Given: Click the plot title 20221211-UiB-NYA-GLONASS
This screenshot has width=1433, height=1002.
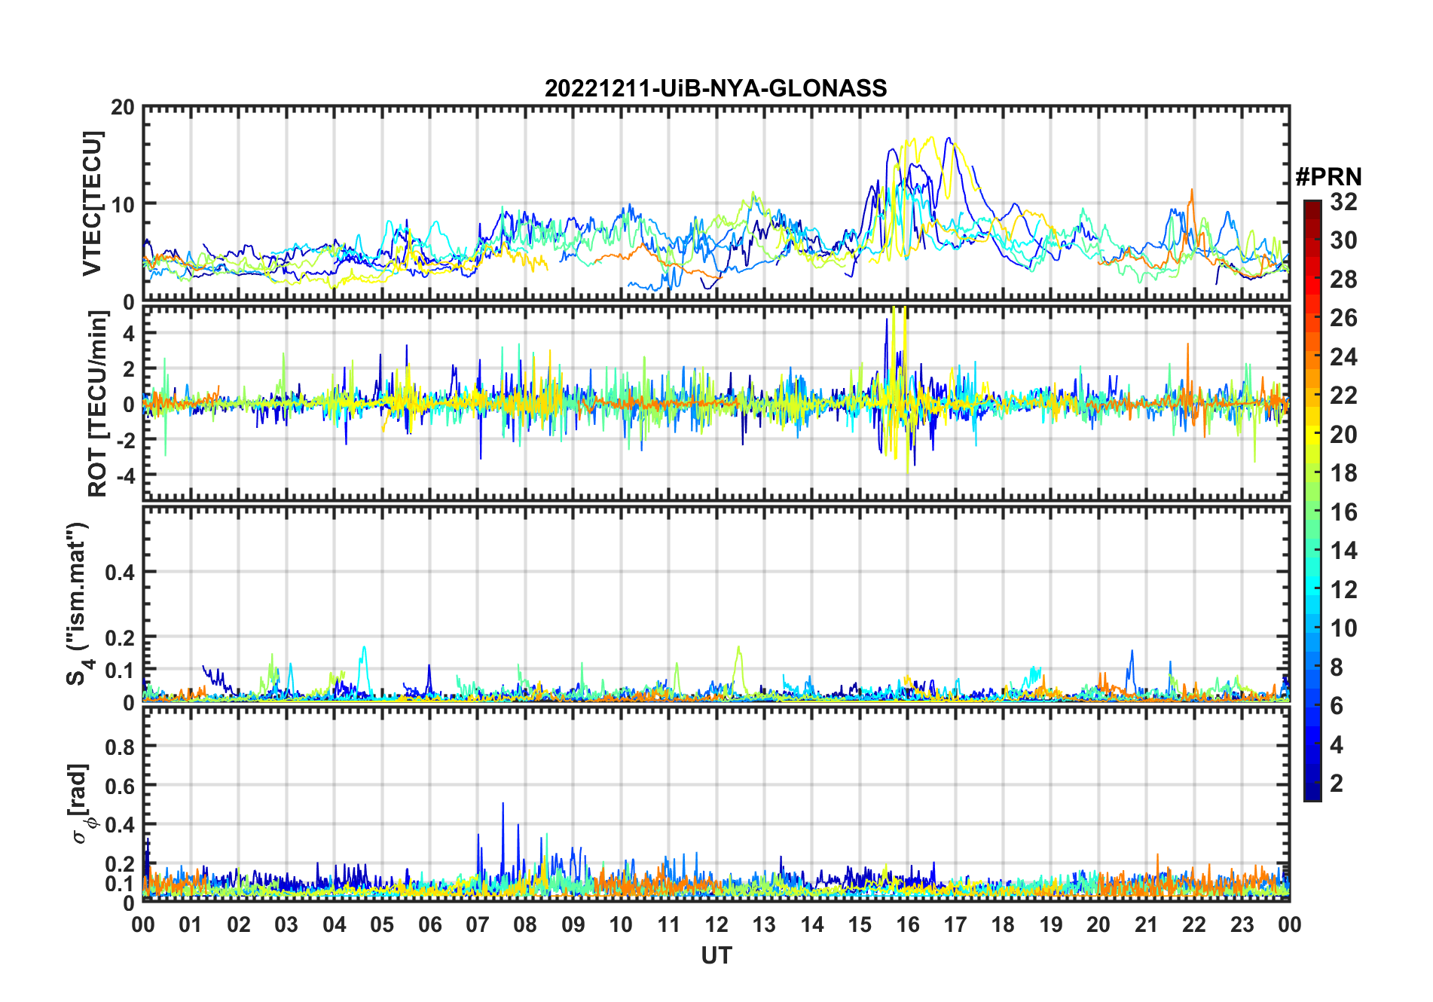Looking at the screenshot, I should click(x=716, y=88).
